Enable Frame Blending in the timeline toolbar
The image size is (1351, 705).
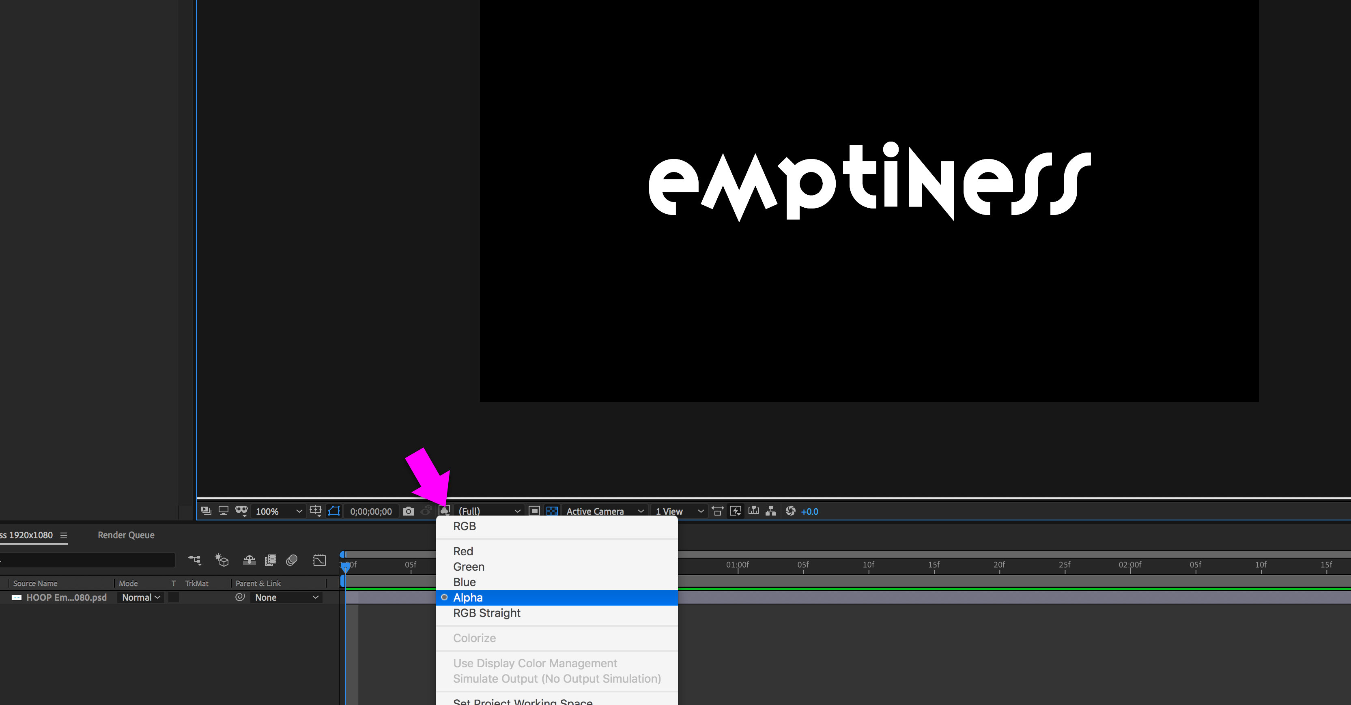[x=271, y=560]
